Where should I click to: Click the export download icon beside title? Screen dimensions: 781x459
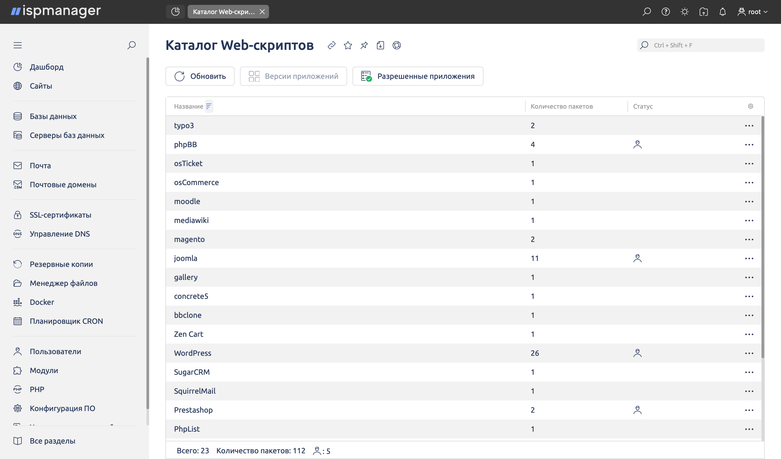click(x=380, y=46)
